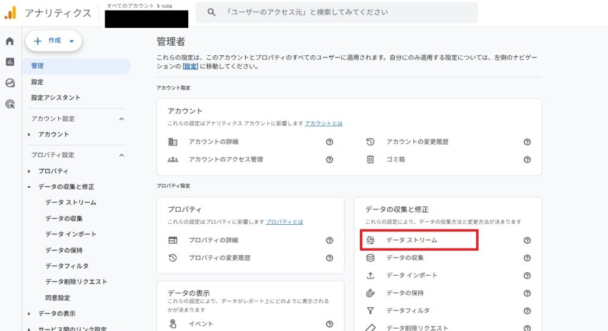The height and width of the screenshot is (331, 608).
Task: Open help for データの収集 card row
Action: tap(527, 258)
